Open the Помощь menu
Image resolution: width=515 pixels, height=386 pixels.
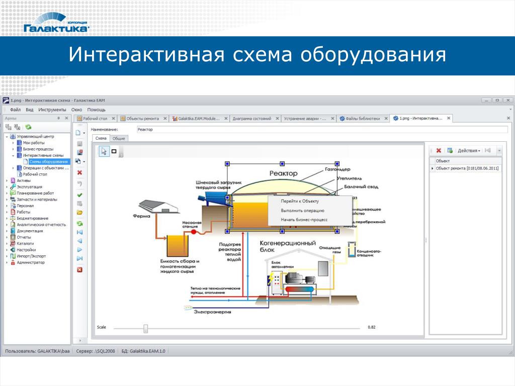pyautogui.click(x=96, y=110)
